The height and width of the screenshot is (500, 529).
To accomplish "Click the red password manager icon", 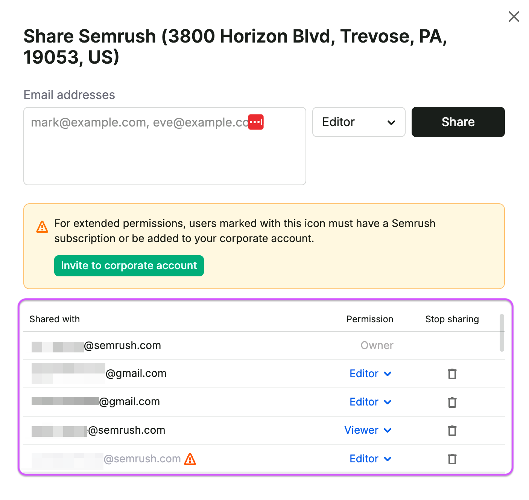I will (256, 122).
